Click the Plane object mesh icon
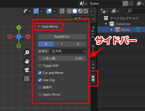Screen dimensions: 145x111 click(x=118, y=29)
